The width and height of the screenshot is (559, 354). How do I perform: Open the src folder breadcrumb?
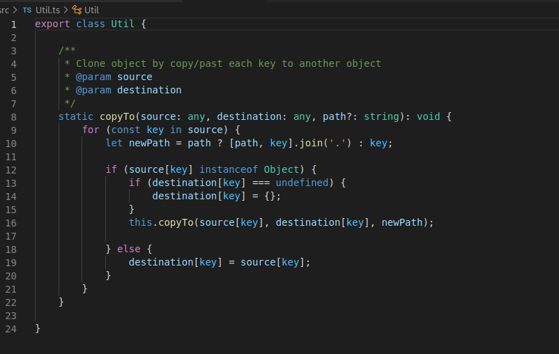(x=4, y=10)
